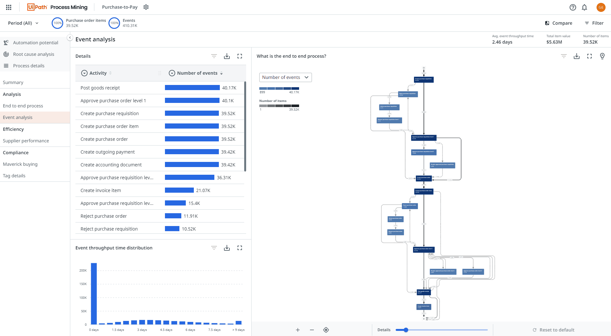
Task: Select the Root cause analysis icon
Action: point(6,54)
